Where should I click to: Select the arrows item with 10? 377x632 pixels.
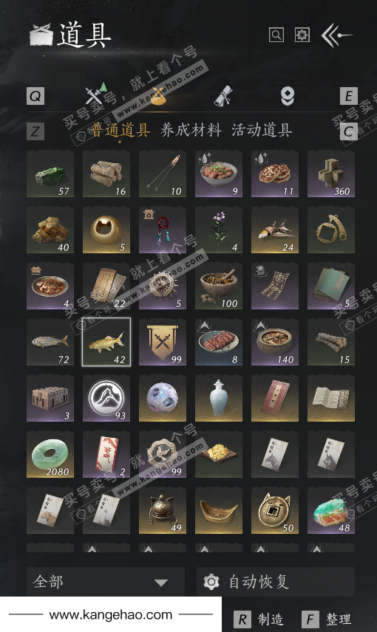pyautogui.click(x=163, y=174)
